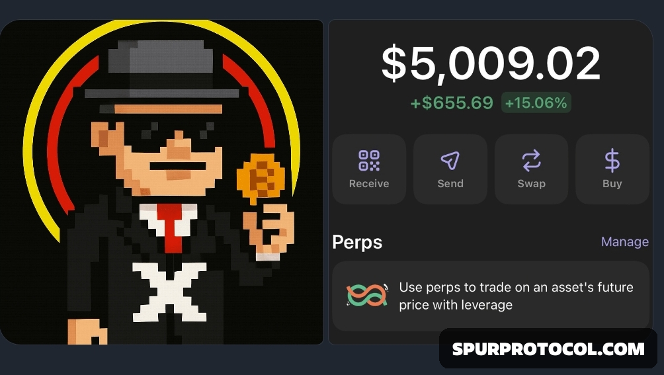Open the pixel art profile avatar

161,182
